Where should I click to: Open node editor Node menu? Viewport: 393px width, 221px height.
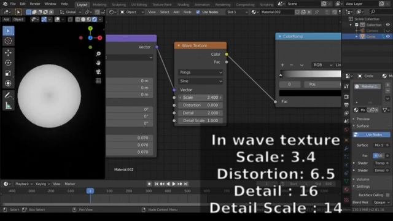click(x=187, y=12)
